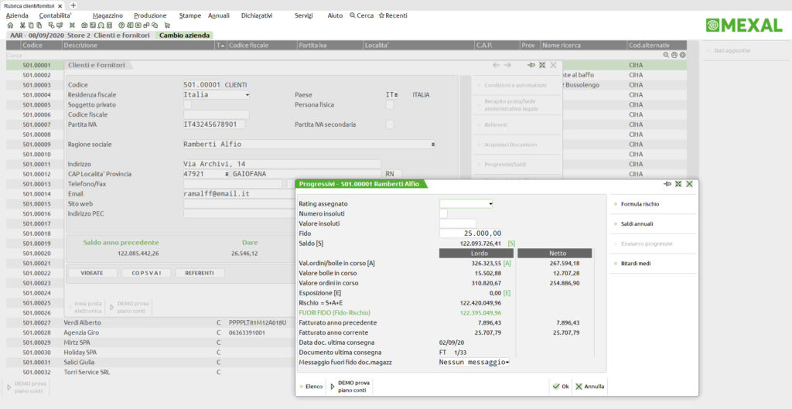Screen dimensions: 792x409
Task: Open the Produzione menu
Action: click(150, 15)
